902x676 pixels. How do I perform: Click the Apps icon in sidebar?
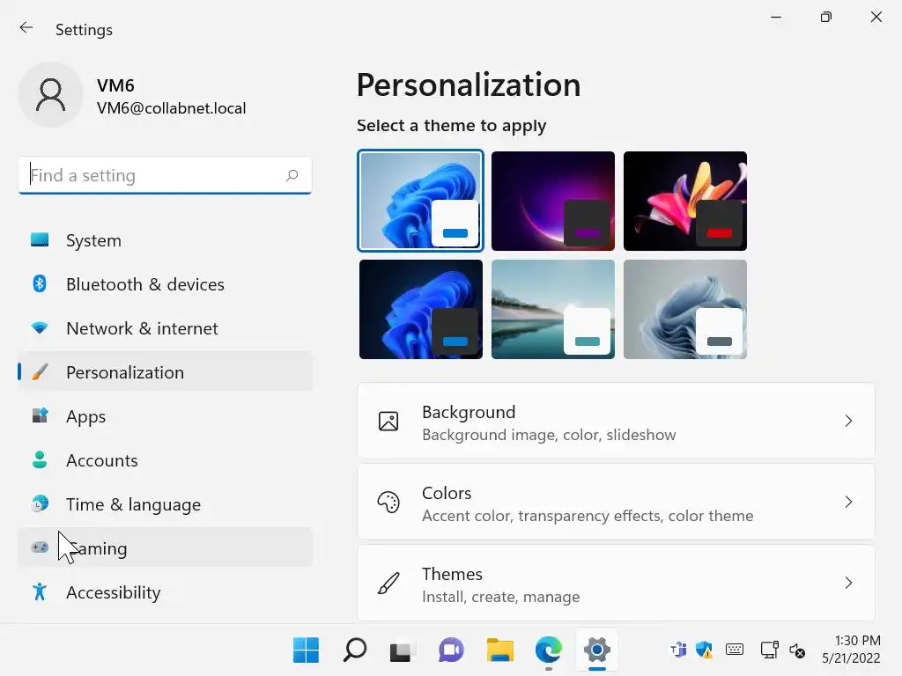tap(40, 415)
